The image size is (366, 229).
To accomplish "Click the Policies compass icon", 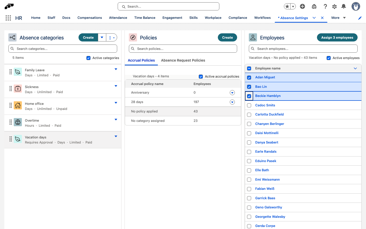I will 133,38.
